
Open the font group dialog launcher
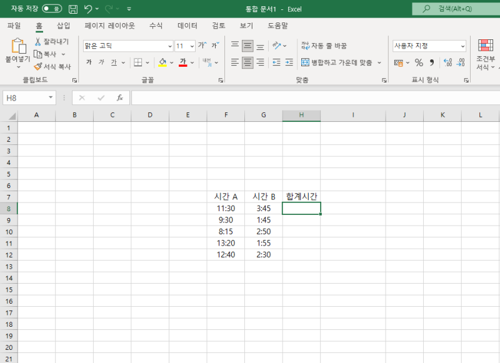pyautogui.click(x=221, y=81)
